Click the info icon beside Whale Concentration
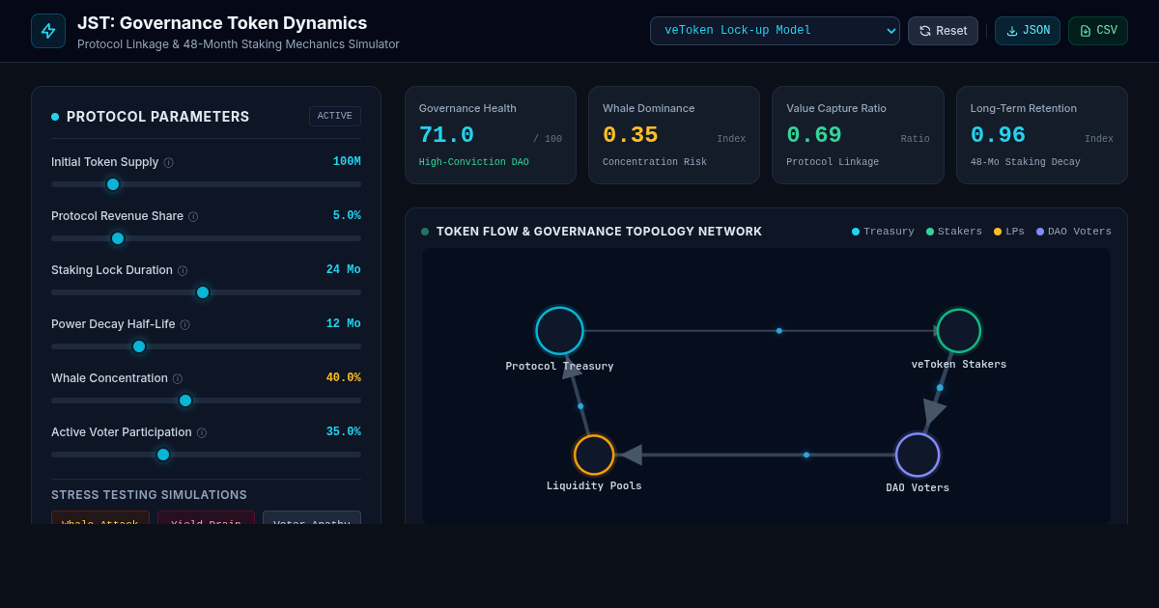This screenshot has width=1159, height=608. pos(178,379)
